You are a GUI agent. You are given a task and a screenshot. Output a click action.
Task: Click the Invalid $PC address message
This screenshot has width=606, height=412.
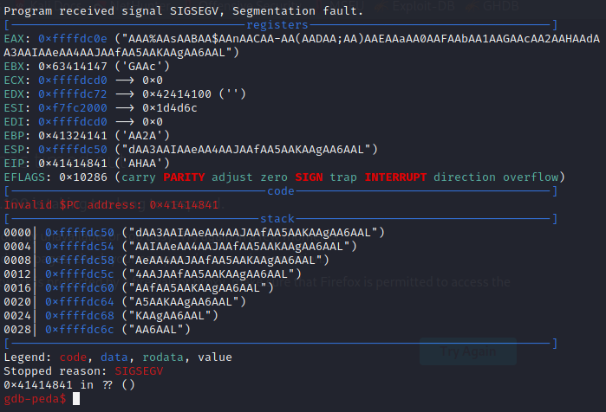pos(111,205)
